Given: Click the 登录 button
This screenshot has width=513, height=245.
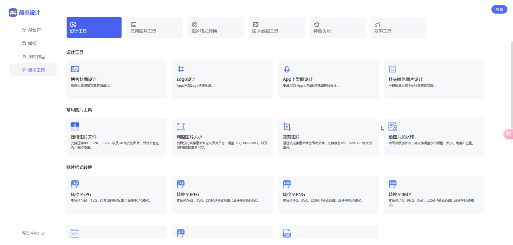Looking at the screenshot, I should click(x=499, y=10).
